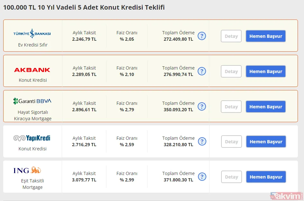
Task: Click the Türkiye İş Bankası logo
Action: click(x=32, y=33)
